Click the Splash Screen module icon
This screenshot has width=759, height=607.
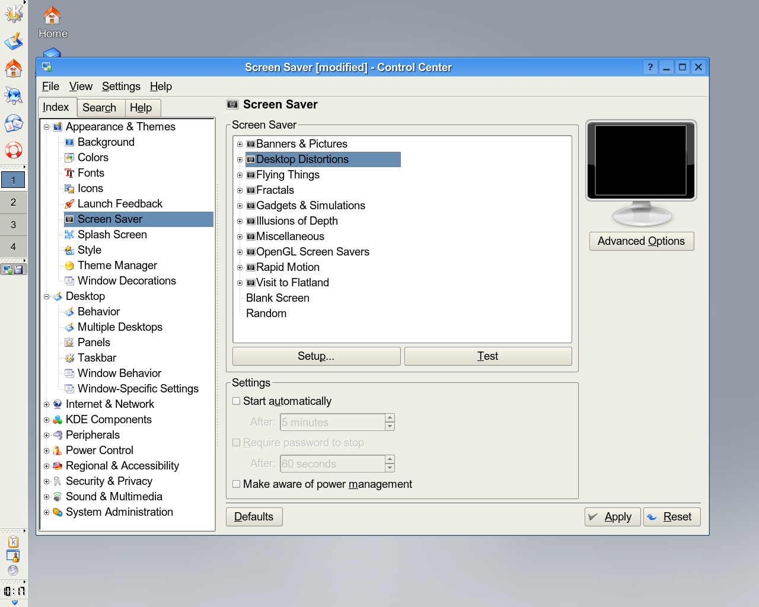69,235
